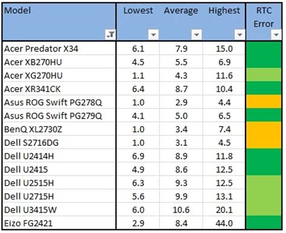The height and width of the screenshot is (233, 286).
Task: Click the Dell U3415W average value 10.6
Action: click(181, 210)
